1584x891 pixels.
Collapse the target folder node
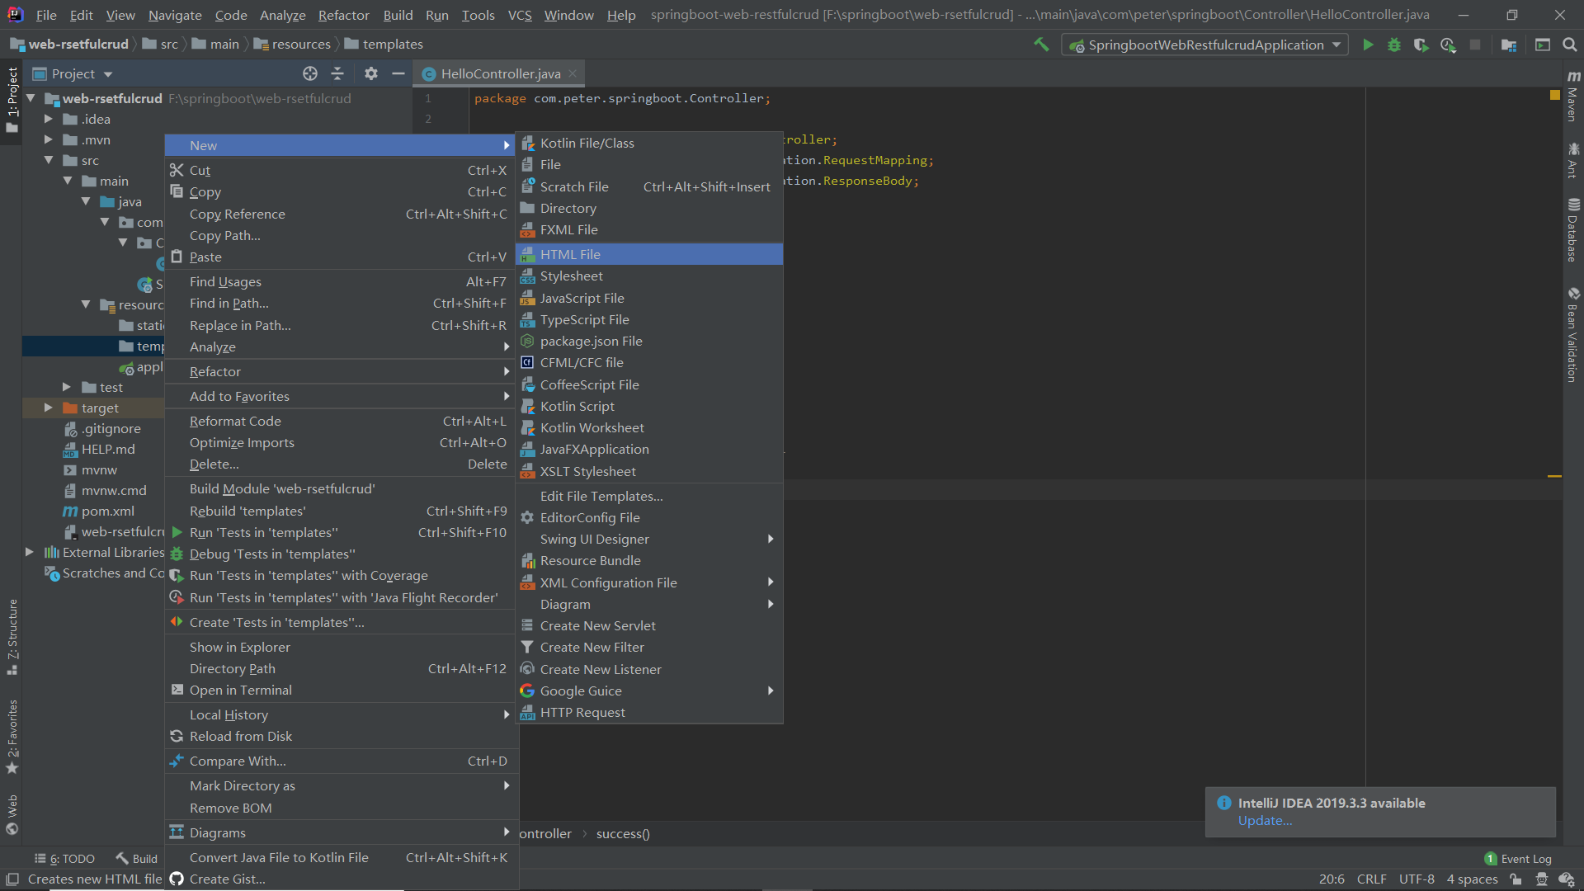coord(48,408)
